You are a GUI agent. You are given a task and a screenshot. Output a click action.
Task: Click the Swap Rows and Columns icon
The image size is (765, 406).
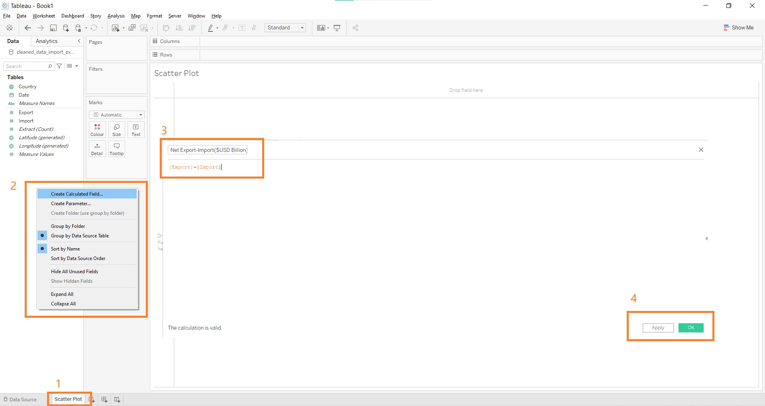pyautogui.click(x=166, y=28)
